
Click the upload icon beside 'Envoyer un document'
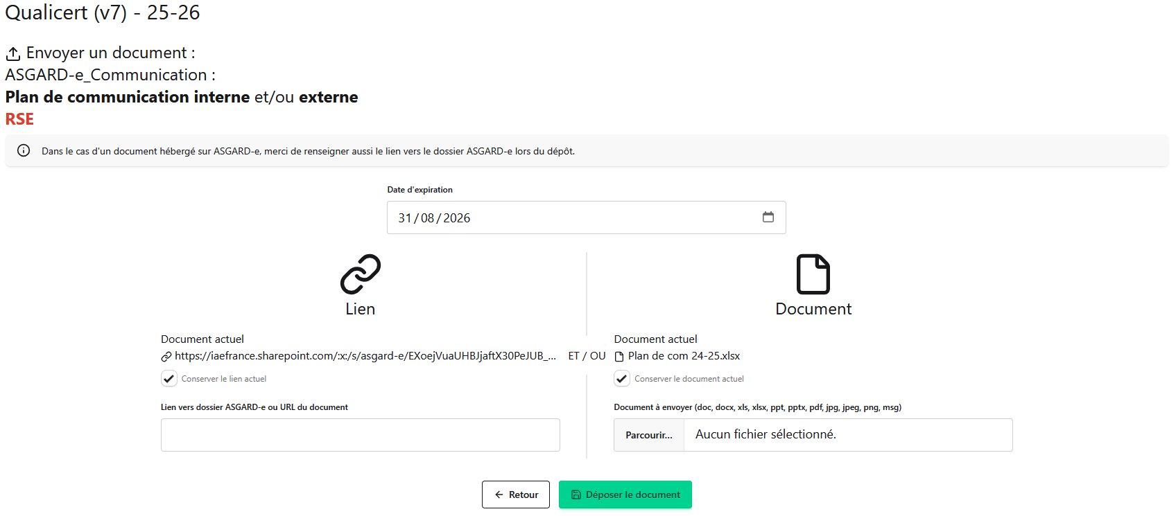[x=13, y=54]
